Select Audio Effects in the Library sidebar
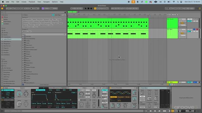The image size is (202, 113). click(x=11, y=39)
